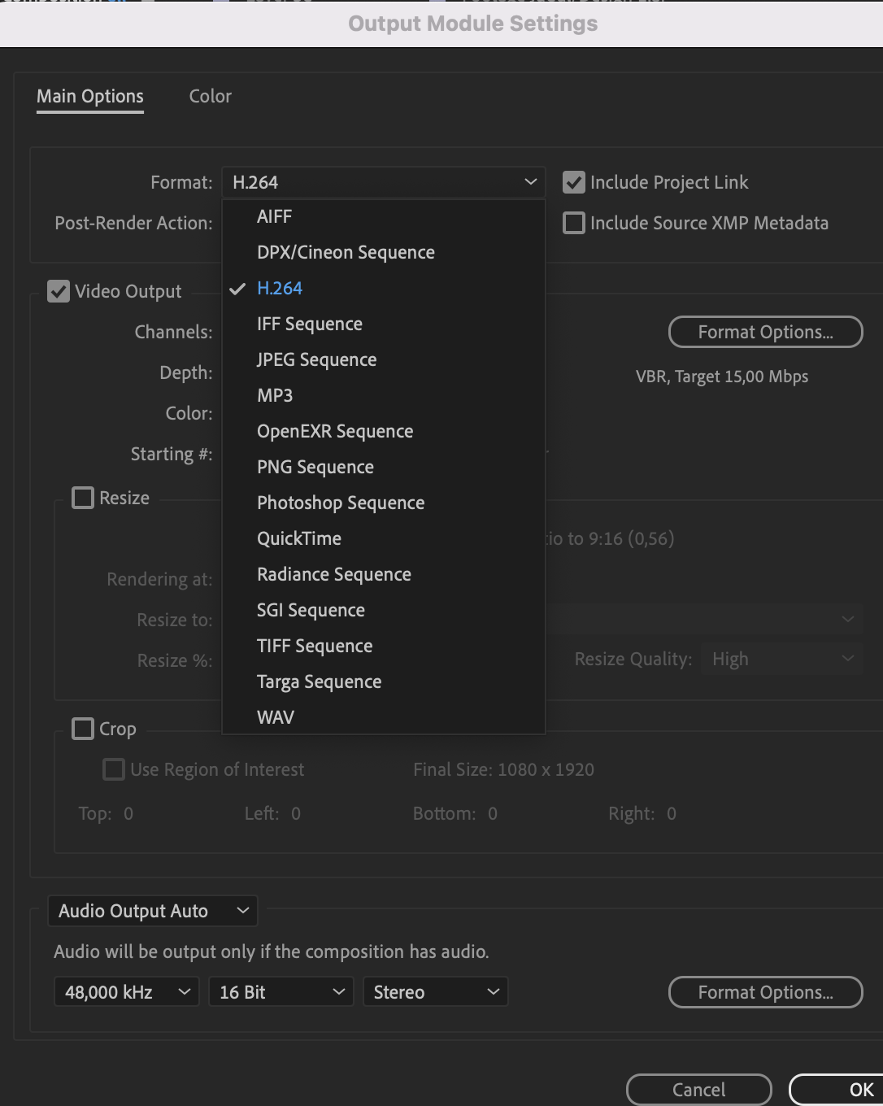Open the Audio Output Auto dropdown
The height and width of the screenshot is (1106, 883).
click(x=152, y=911)
